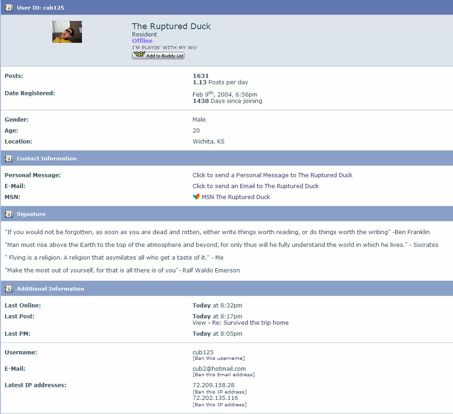Viewport: 453px width, 414px height.
Task: Open Re: Survived the trip home post
Action: pyautogui.click(x=250, y=322)
